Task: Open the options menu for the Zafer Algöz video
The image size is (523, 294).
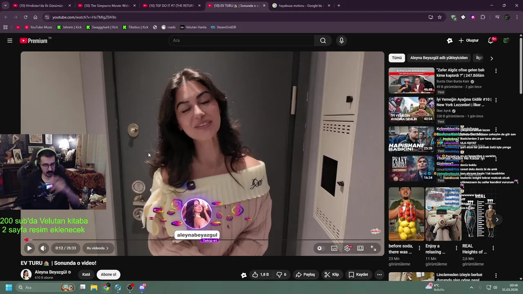Action: point(496,71)
